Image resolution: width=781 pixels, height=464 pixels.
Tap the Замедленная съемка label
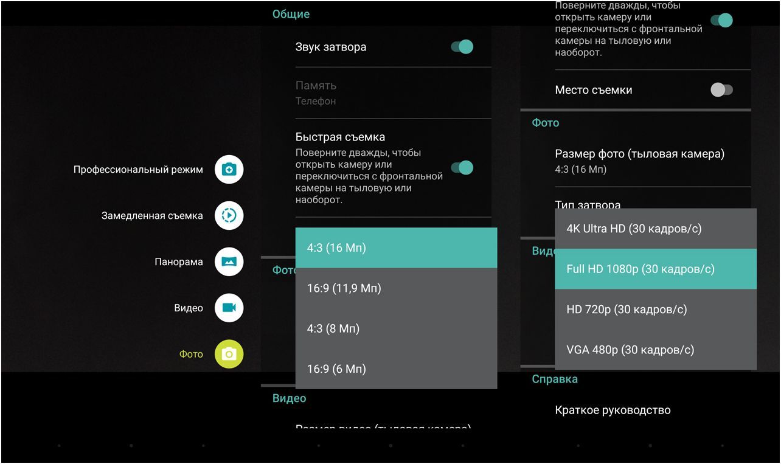click(x=152, y=216)
